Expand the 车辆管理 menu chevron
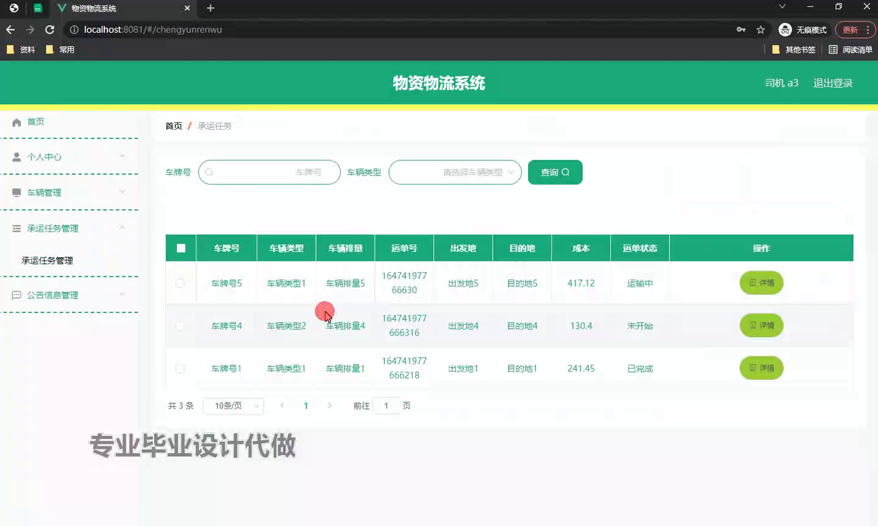 click(x=122, y=192)
